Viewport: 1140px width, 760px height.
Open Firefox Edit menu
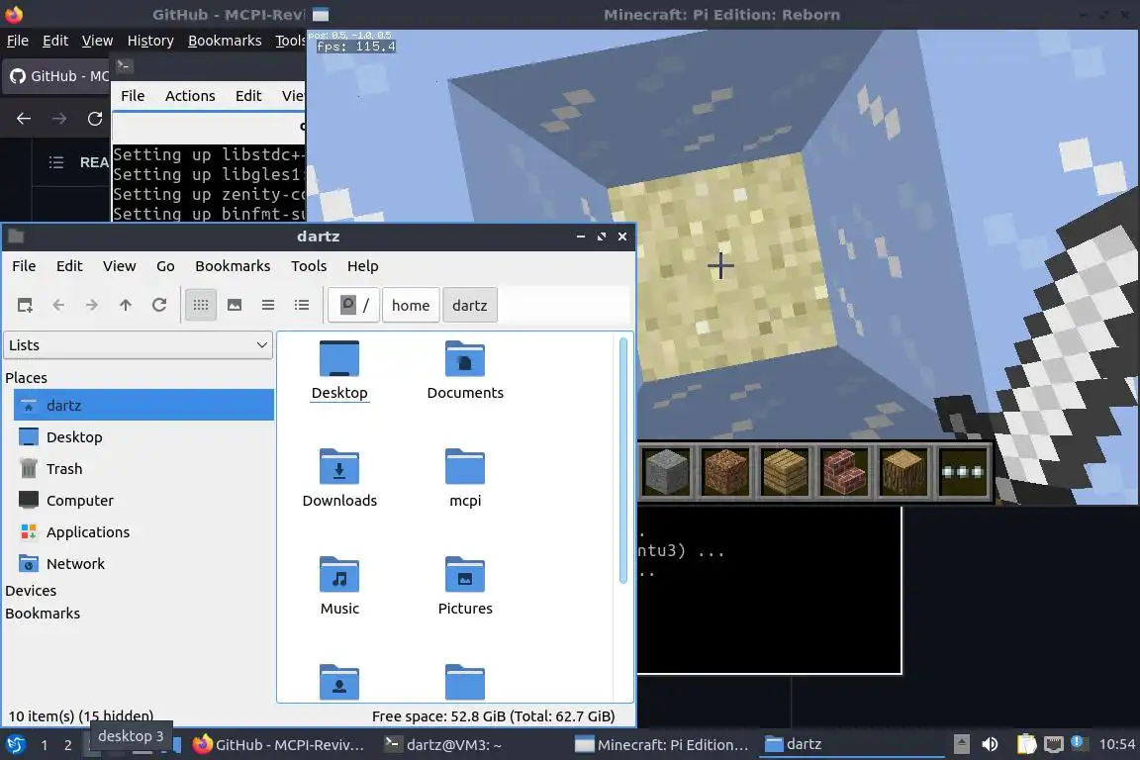tap(55, 41)
